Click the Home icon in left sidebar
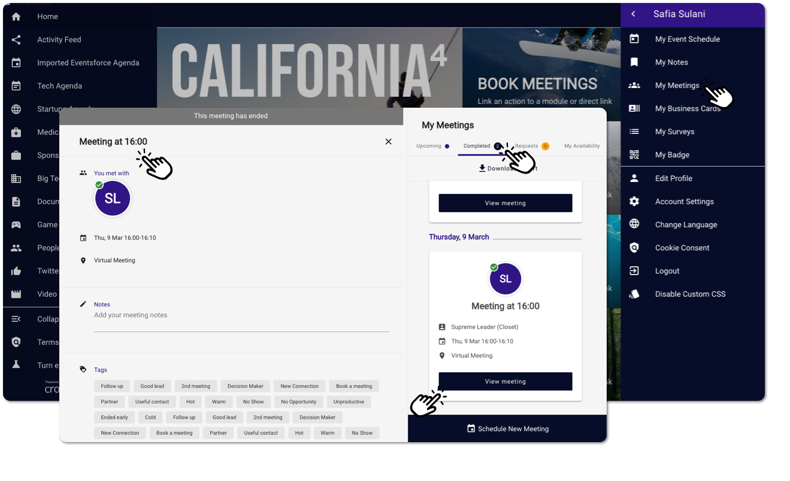This screenshot has width=790, height=481. click(16, 17)
